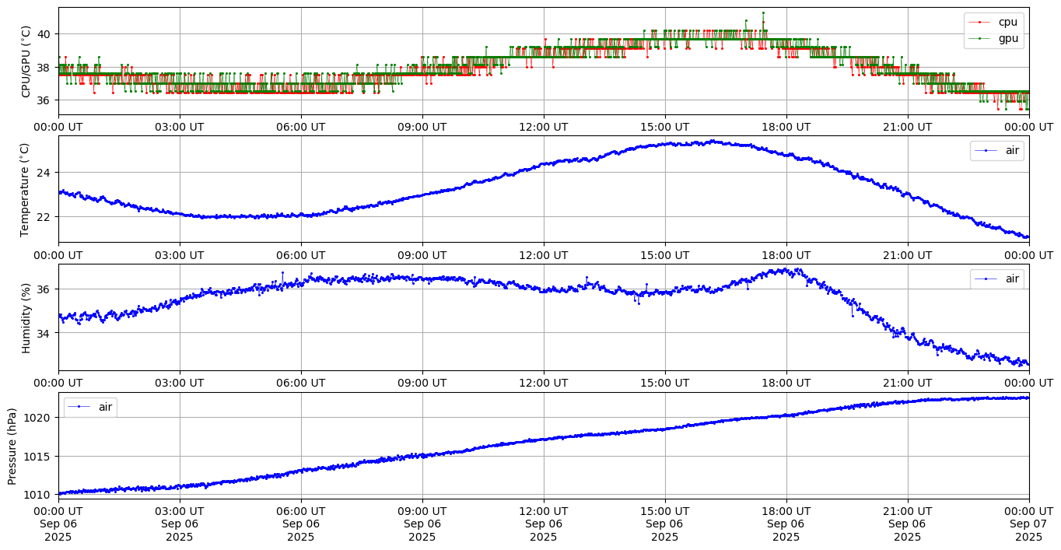Click the '22' tick on Temperature axis
The image size is (1061, 550).
tap(46, 216)
